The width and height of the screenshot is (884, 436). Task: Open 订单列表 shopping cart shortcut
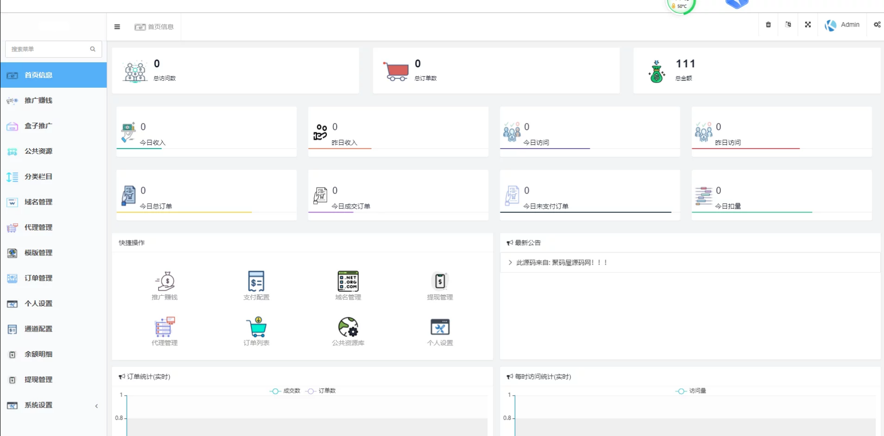[x=256, y=327]
